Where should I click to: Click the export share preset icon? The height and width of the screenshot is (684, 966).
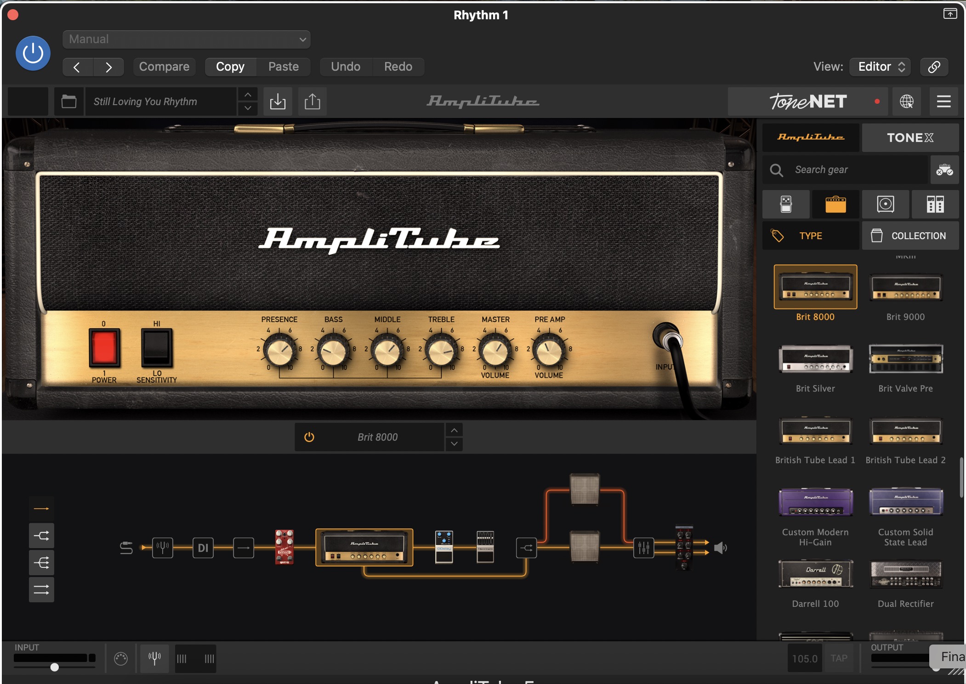[313, 101]
